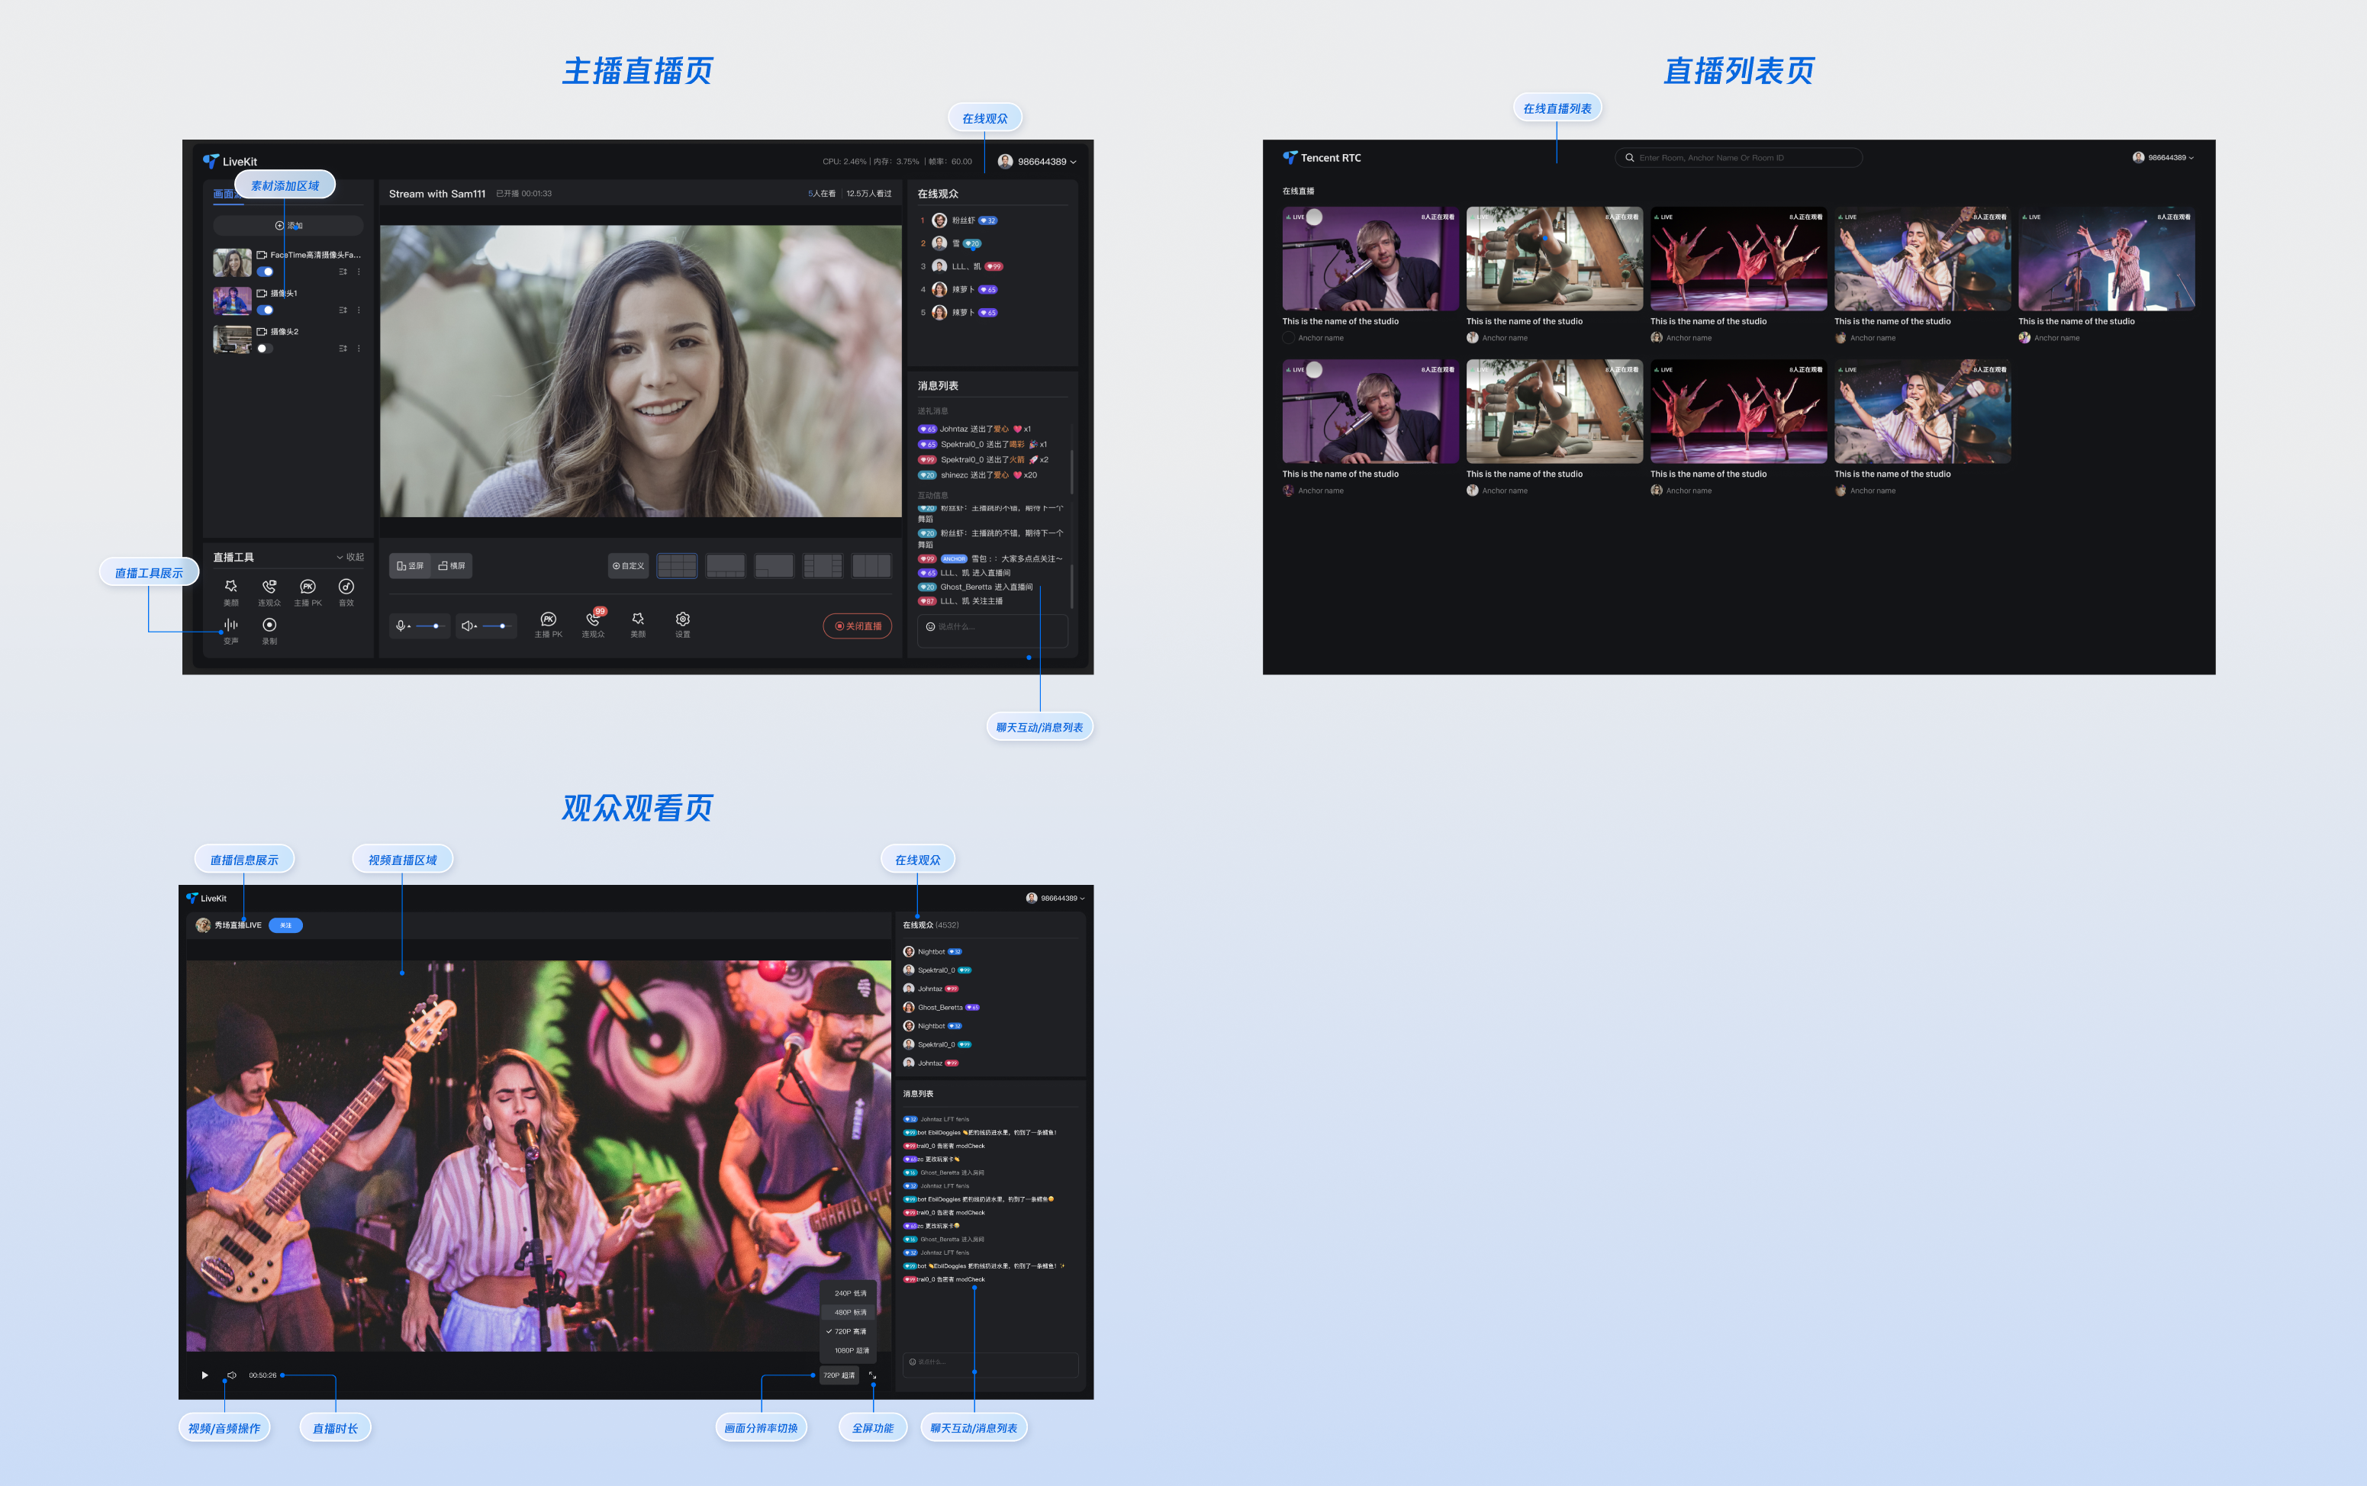This screenshot has width=2367, height=1486.
Task: Collapse 直播工具 panel via 收起
Action: click(350, 557)
